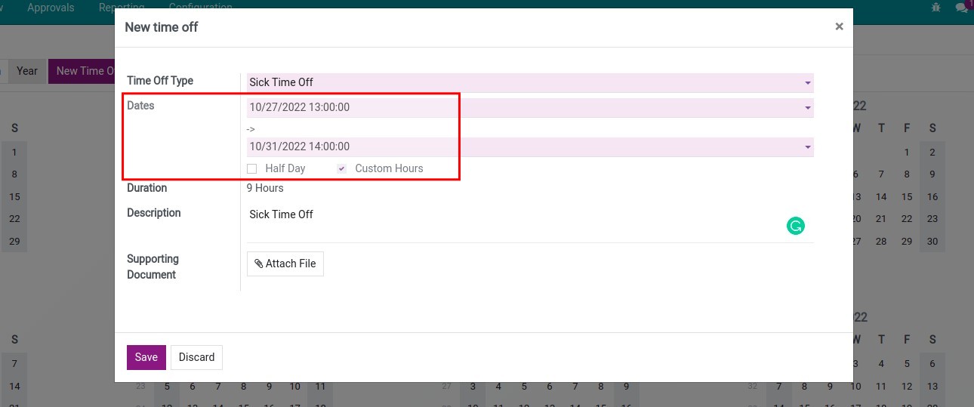This screenshot has height=407, width=974.
Task: Open the start date dropdown arrow
Action: click(x=807, y=108)
